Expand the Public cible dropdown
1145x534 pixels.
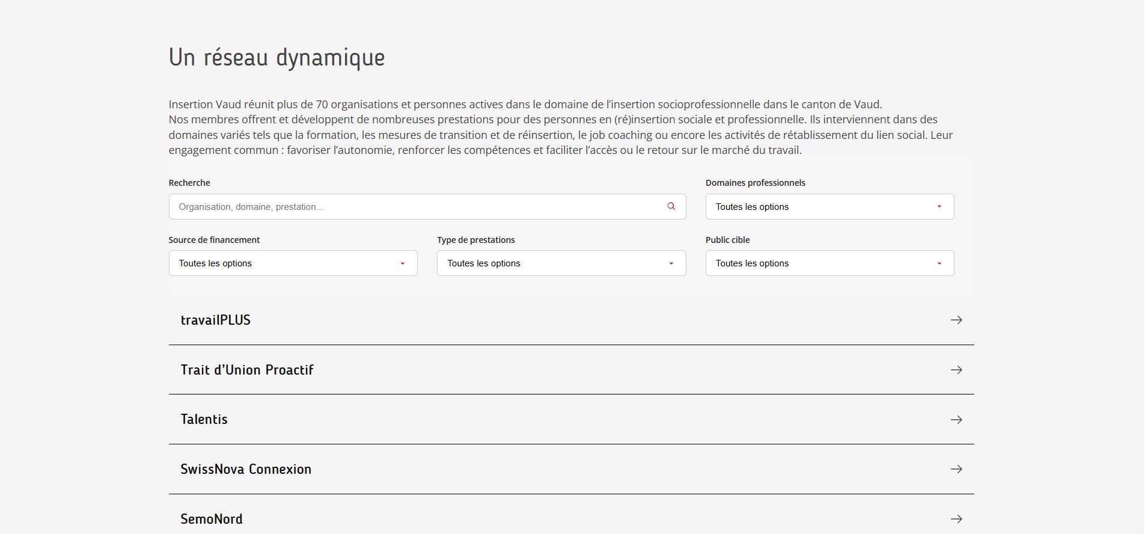pyautogui.click(x=829, y=263)
